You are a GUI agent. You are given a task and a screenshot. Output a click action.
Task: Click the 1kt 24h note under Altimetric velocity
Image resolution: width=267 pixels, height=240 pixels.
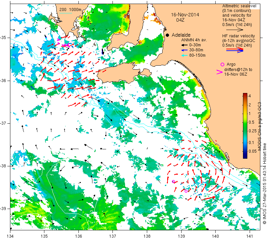pyautogui.click(x=244, y=25)
